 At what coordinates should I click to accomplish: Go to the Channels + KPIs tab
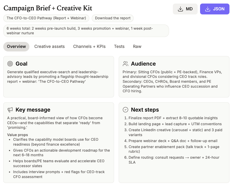[x=89, y=47]
